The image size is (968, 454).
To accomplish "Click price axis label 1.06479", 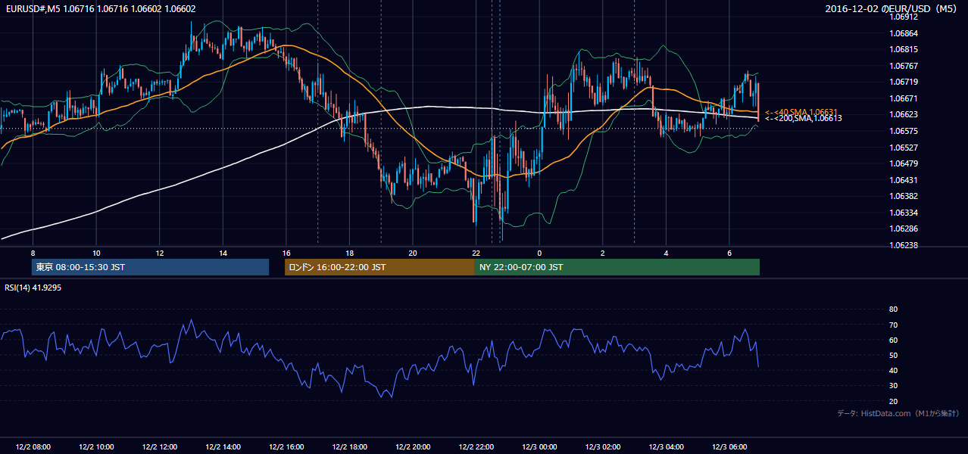I will click(904, 163).
